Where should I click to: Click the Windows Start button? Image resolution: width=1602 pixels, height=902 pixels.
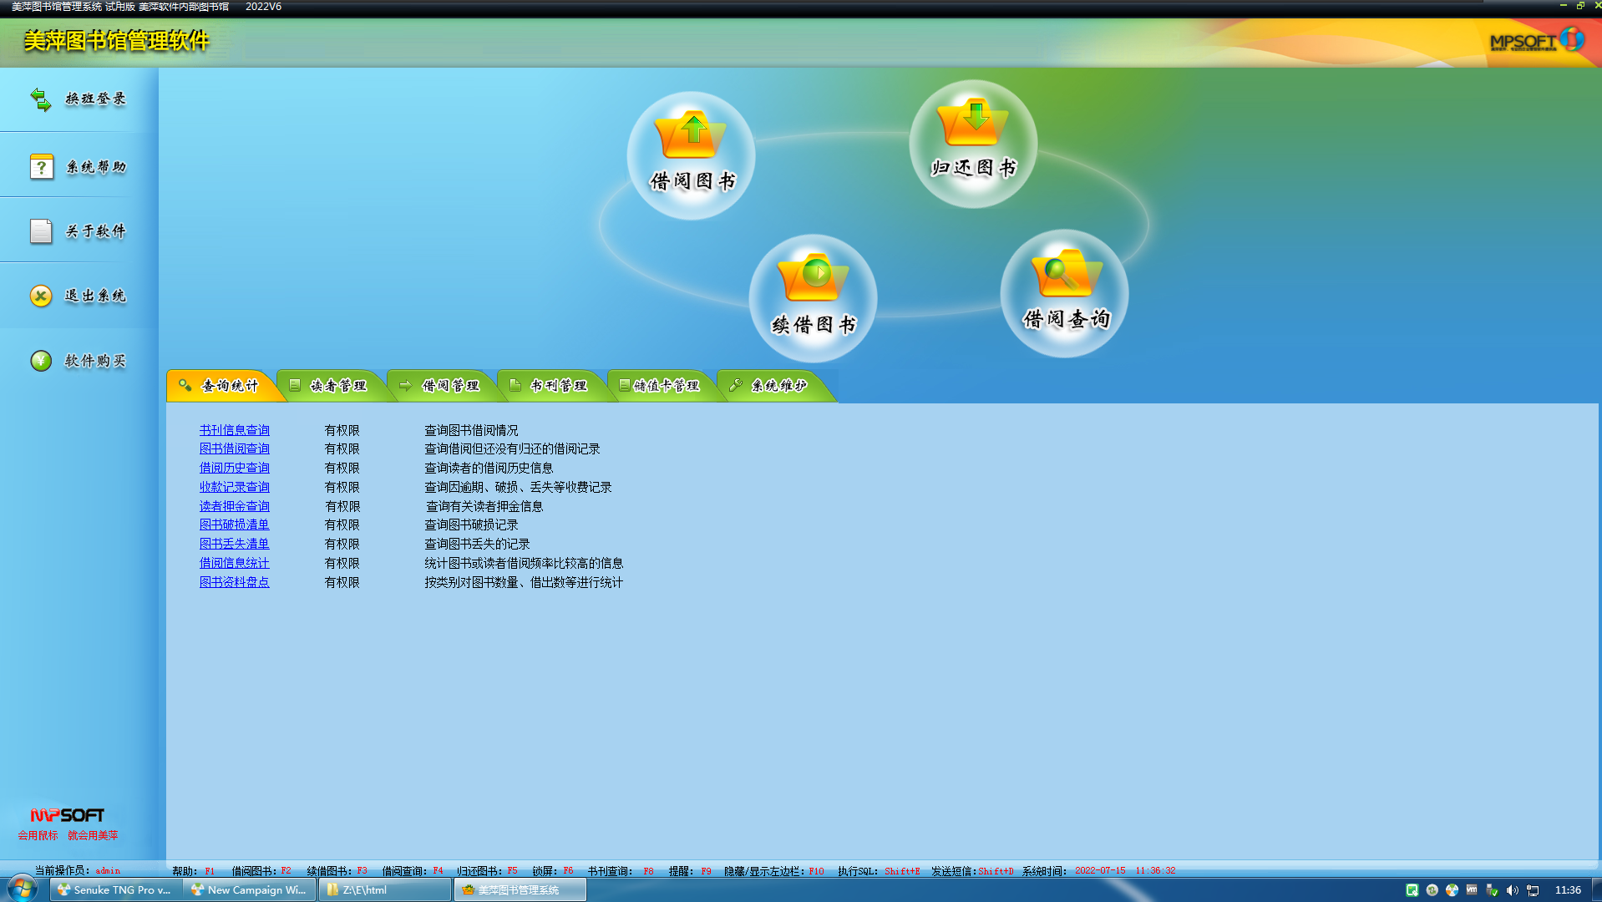pyautogui.click(x=22, y=889)
